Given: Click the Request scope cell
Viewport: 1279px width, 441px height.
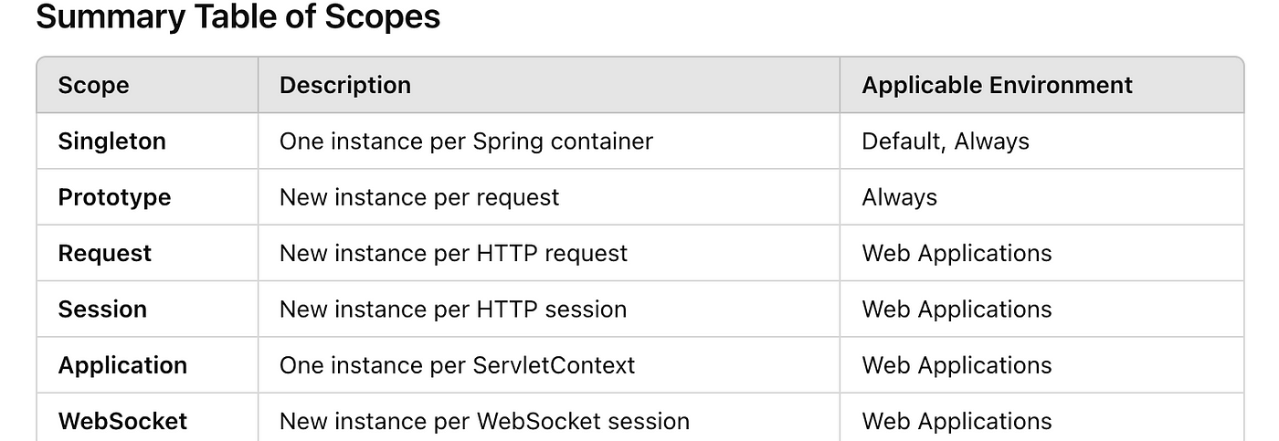Looking at the screenshot, I should (147, 253).
